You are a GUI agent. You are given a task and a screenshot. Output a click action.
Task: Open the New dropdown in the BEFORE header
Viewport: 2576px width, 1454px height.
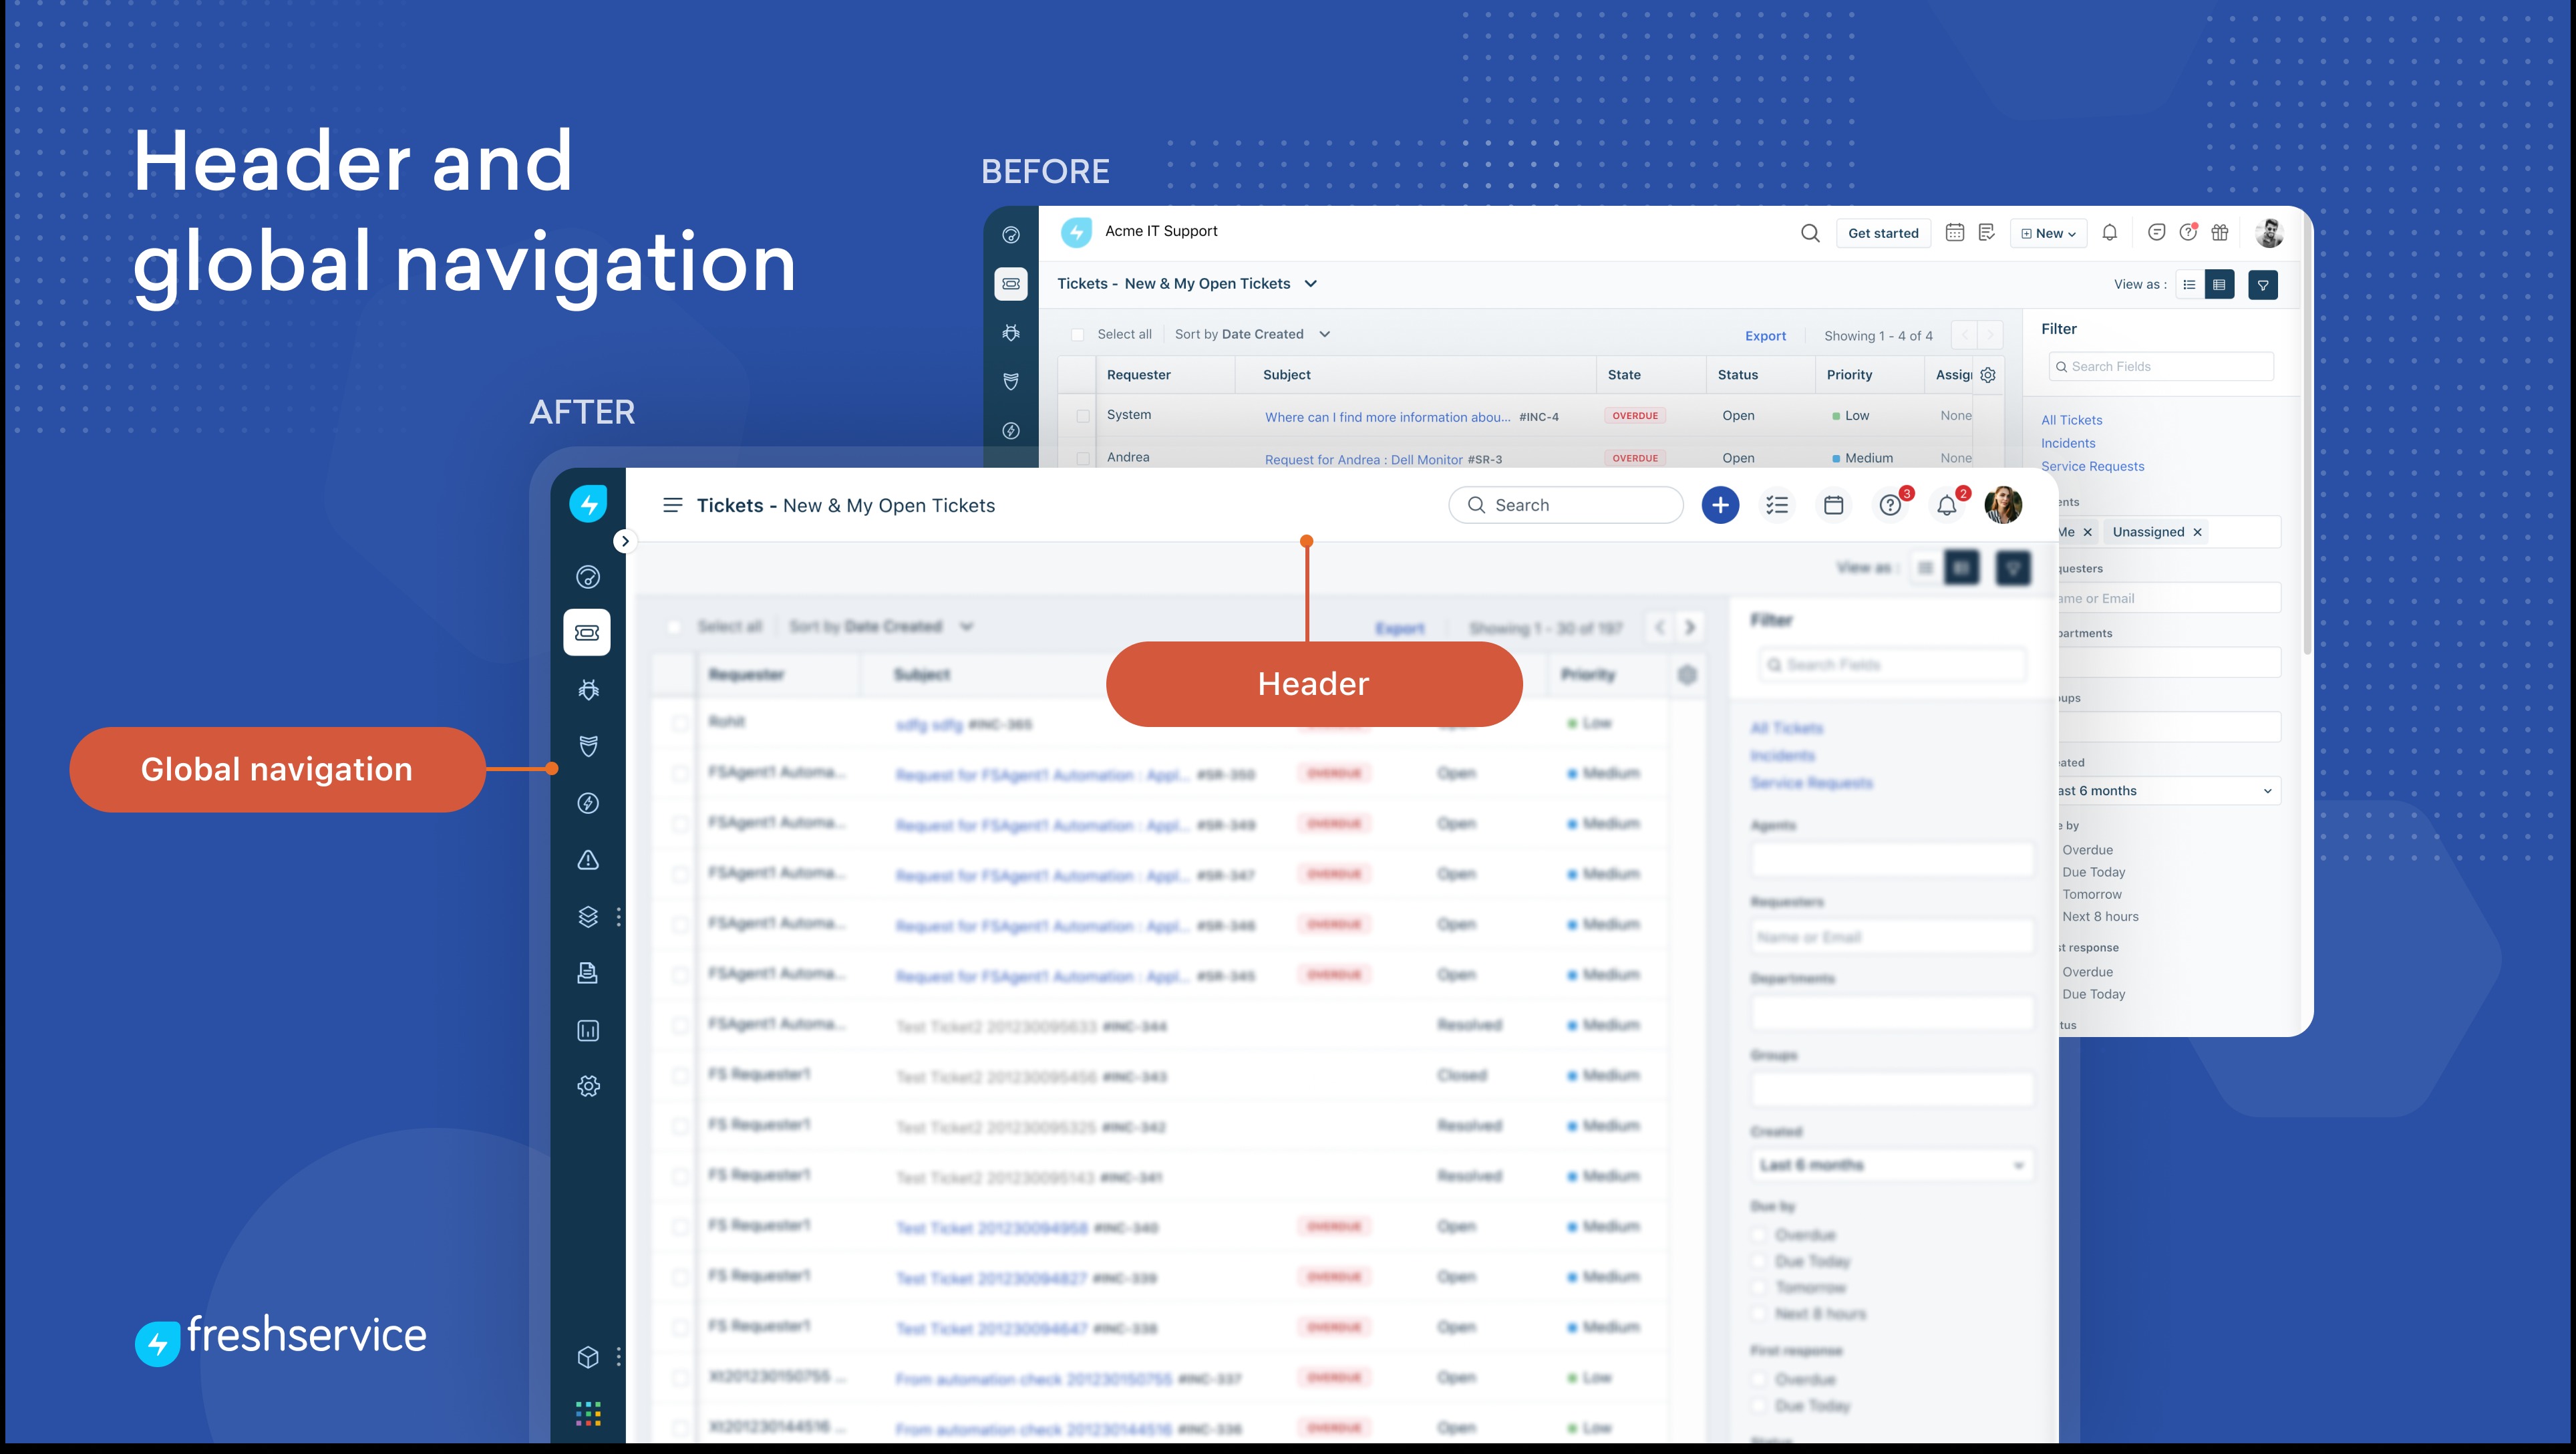point(2048,233)
